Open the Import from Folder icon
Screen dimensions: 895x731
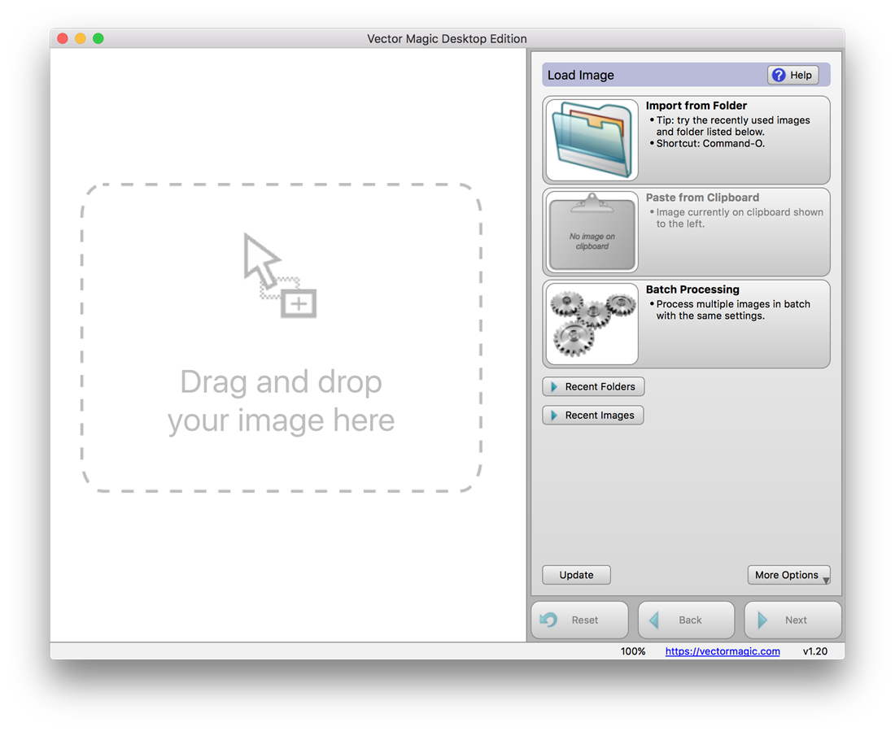[592, 140]
